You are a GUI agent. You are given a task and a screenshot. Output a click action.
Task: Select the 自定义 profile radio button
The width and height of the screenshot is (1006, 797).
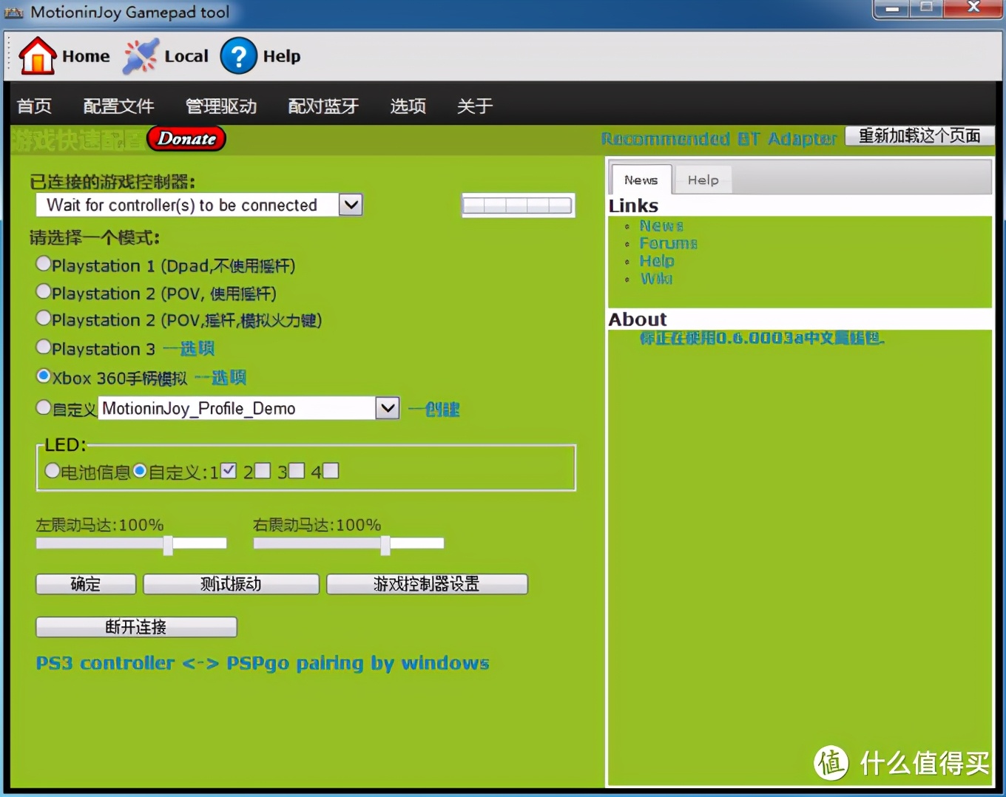click(44, 407)
